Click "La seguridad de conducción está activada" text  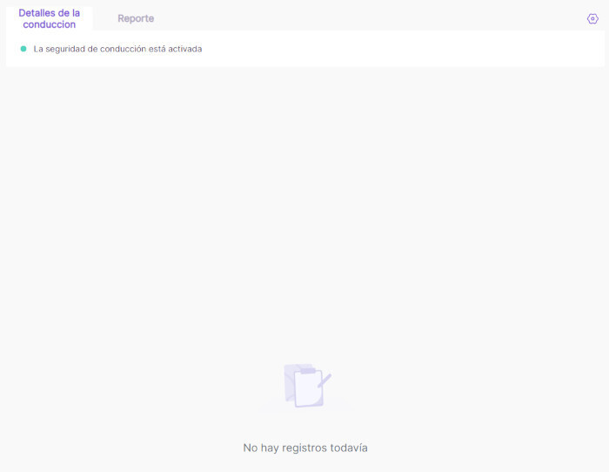click(x=117, y=49)
